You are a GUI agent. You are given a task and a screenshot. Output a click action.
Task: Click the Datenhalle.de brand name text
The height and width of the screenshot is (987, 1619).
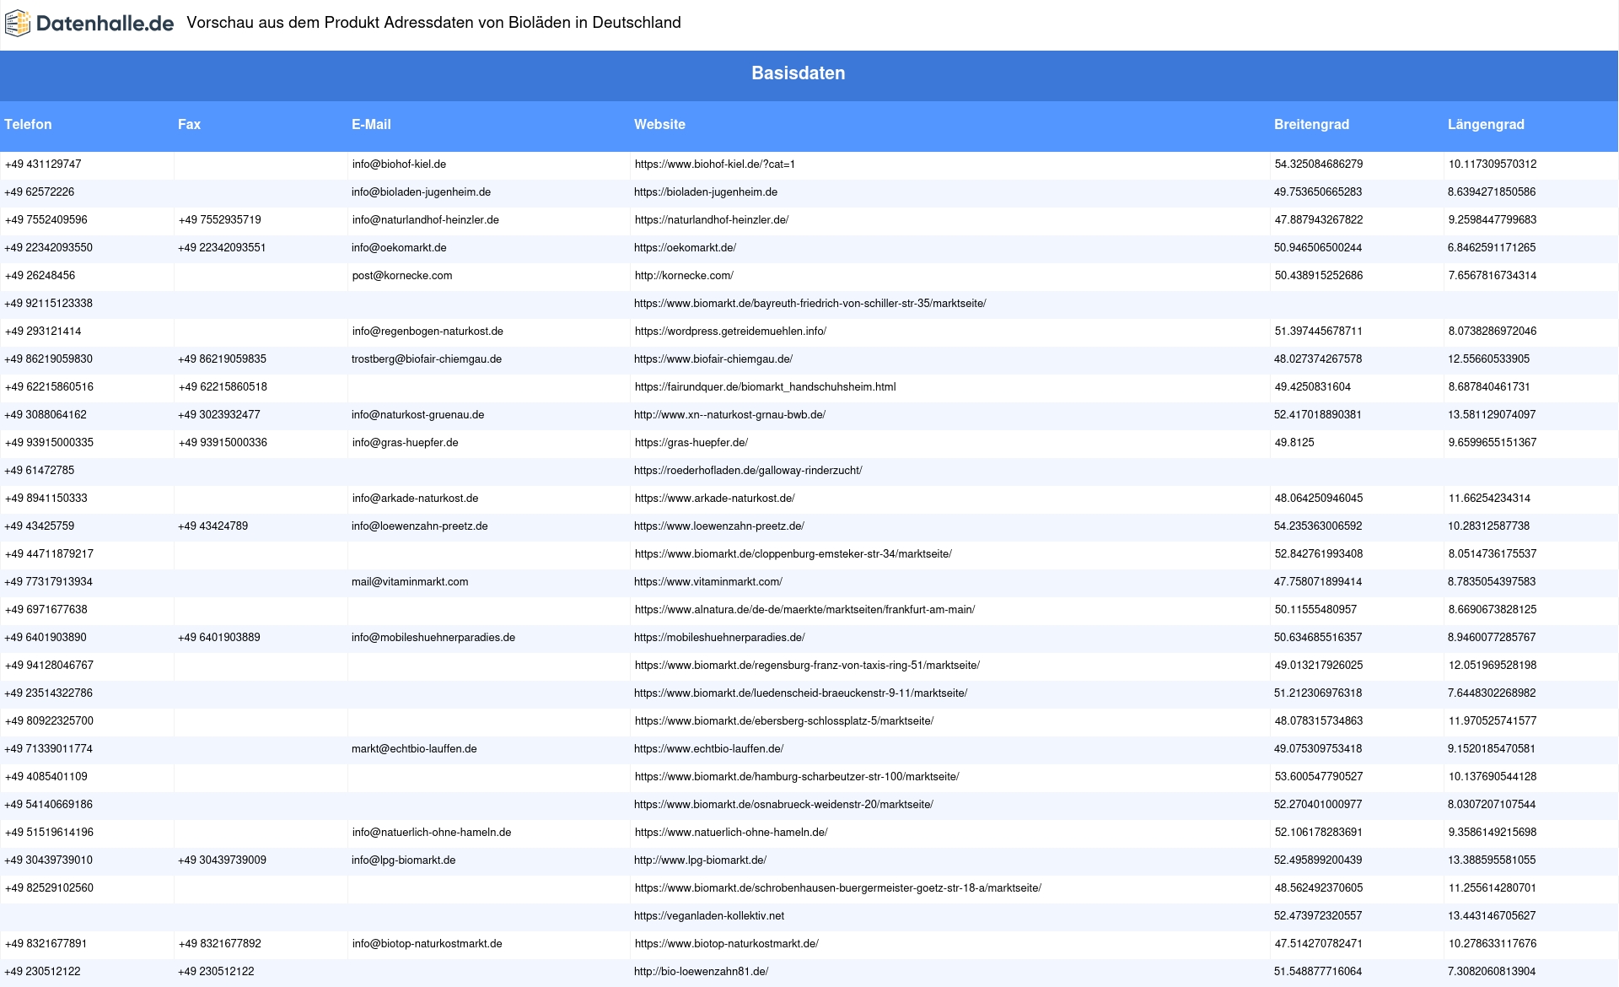(105, 23)
